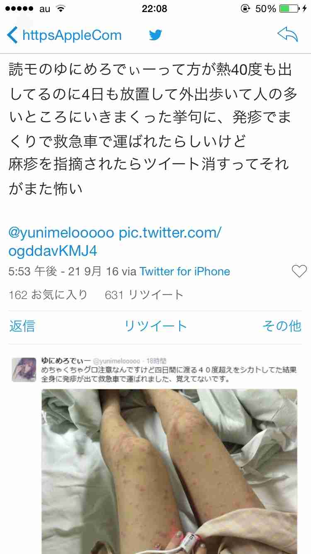Open the httpsAppleCom back label
The image size is (311, 554).
click(72, 35)
